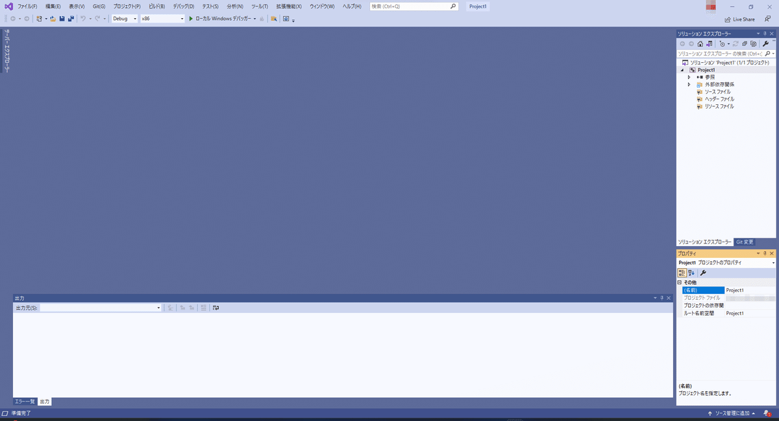Open the Debug configuration dropdown

pos(134,19)
